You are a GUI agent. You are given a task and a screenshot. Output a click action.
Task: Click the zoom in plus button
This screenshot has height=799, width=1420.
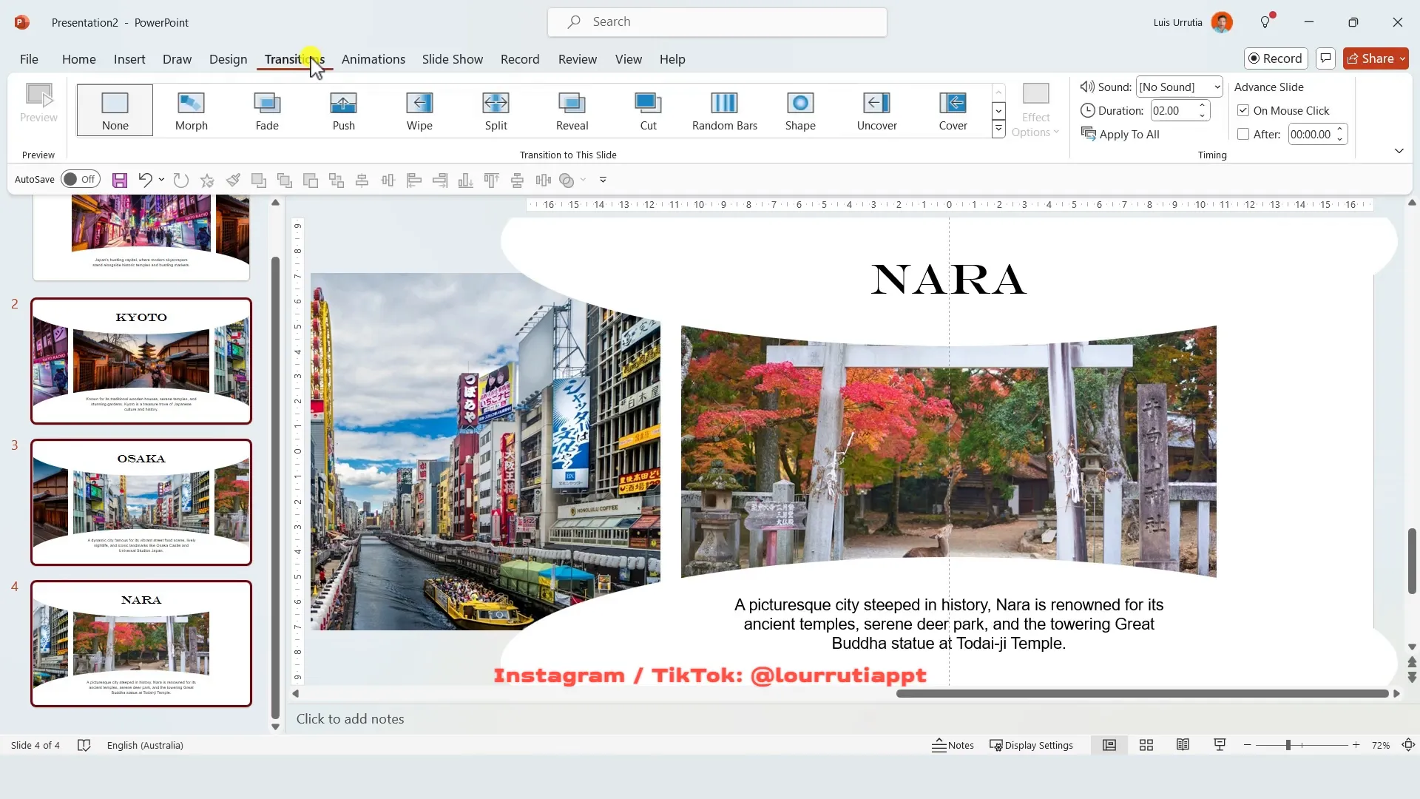click(x=1356, y=745)
